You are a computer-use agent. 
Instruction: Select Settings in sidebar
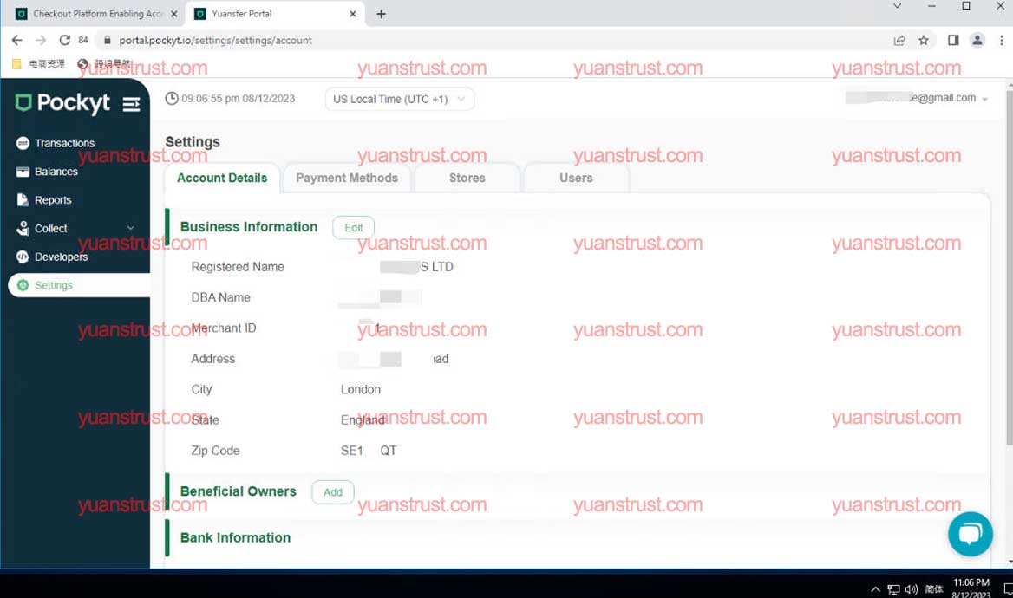(79, 285)
